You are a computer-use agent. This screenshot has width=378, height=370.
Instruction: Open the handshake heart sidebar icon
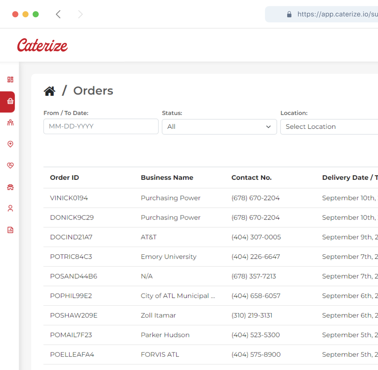10,166
